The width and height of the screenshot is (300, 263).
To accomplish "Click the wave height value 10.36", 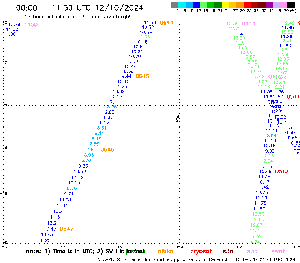I will click(x=77, y=177).
